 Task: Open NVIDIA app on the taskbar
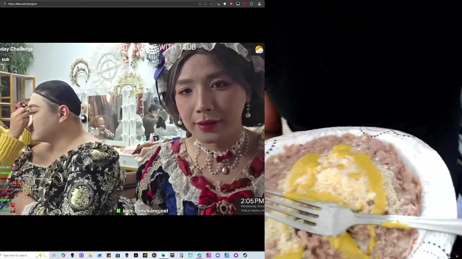click(145, 255)
